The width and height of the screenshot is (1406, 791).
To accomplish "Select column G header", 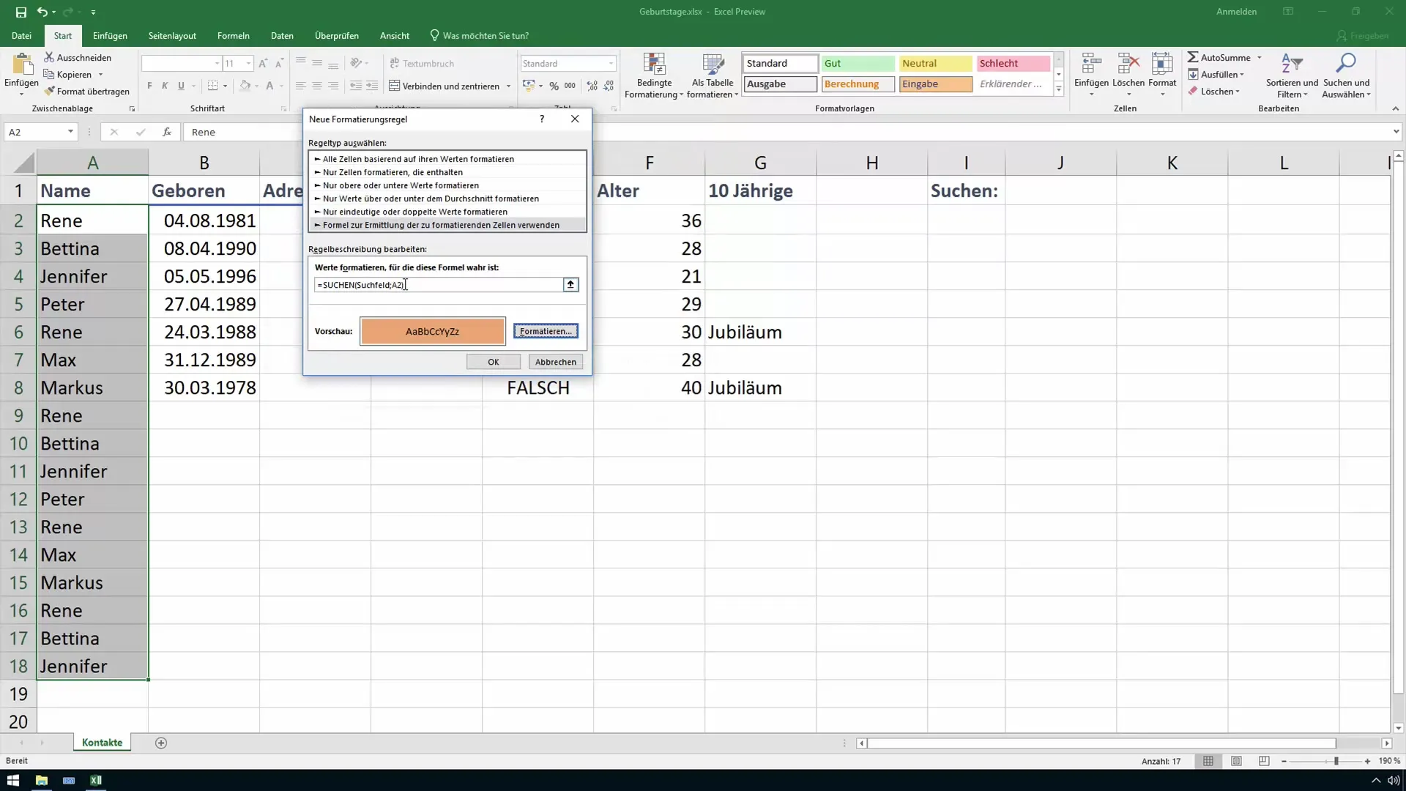I will [x=760, y=163].
